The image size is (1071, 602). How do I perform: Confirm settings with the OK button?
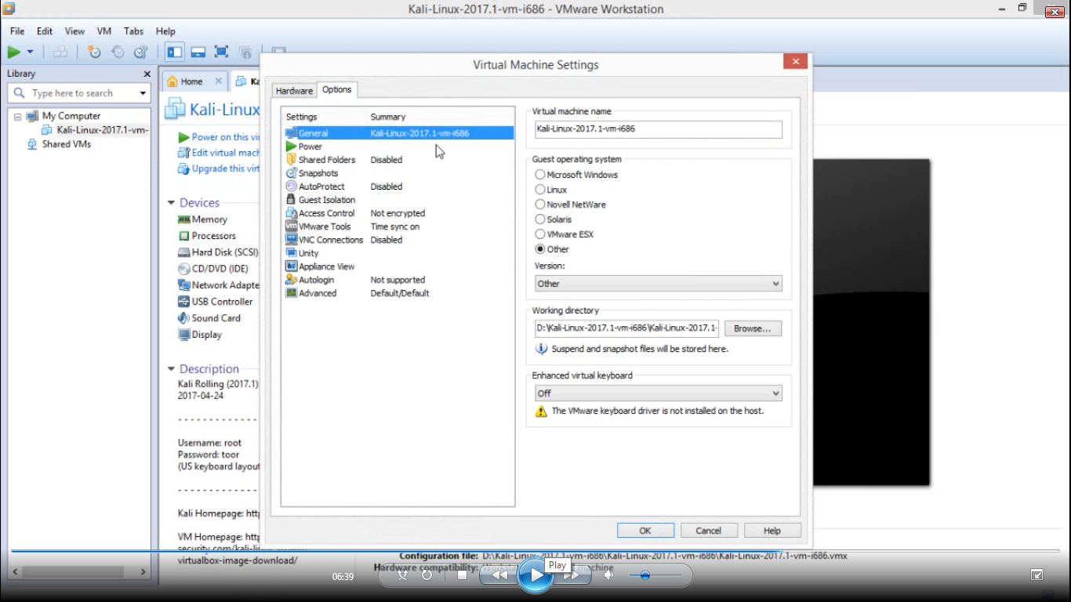click(x=644, y=530)
